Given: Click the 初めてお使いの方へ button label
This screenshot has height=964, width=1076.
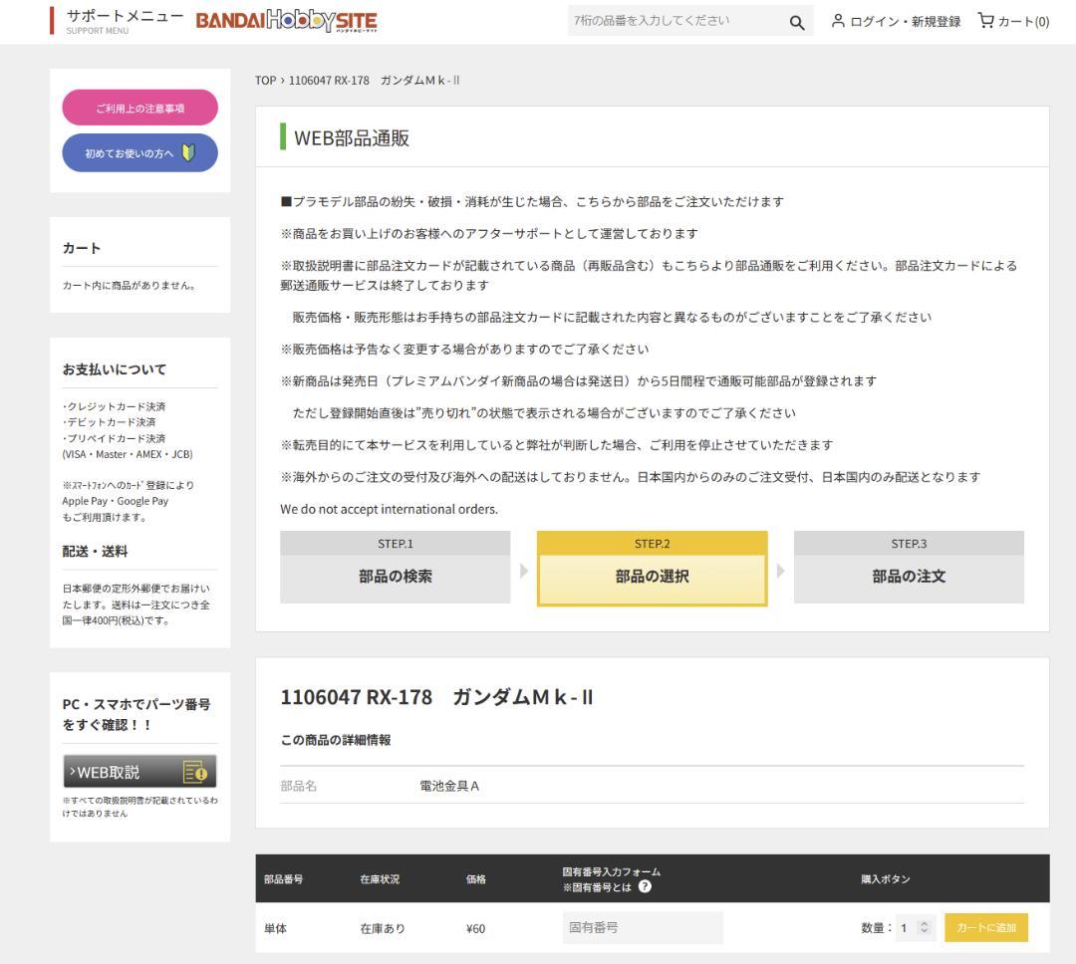Looking at the screenshot, I should (129, 152).
